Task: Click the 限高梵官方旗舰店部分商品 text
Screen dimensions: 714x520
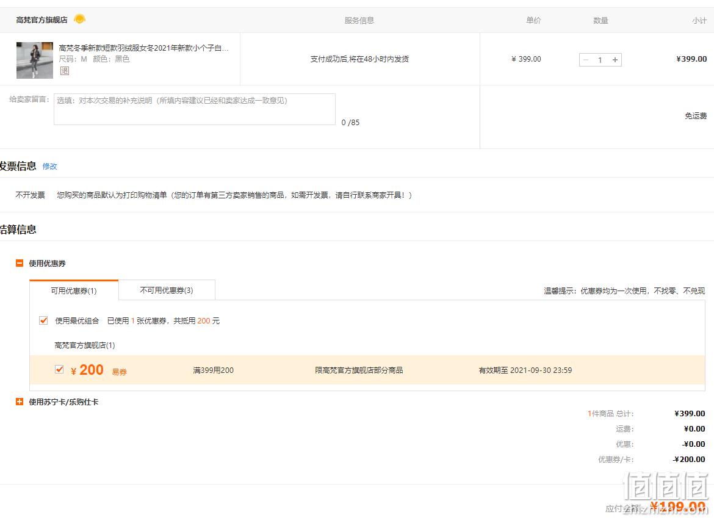Action: (359, 370)
